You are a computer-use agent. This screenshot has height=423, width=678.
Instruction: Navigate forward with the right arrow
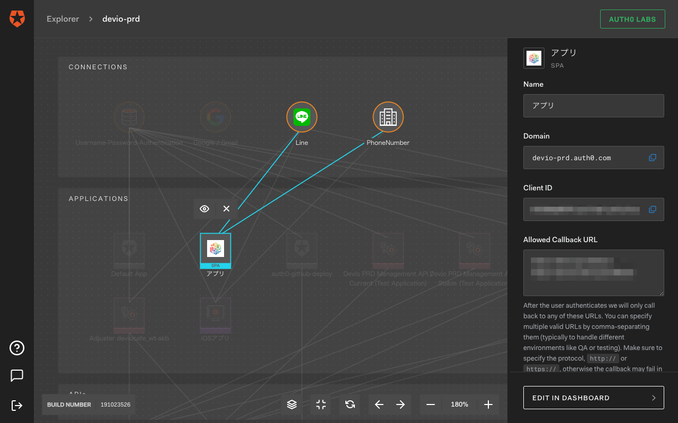coord(401,404)
